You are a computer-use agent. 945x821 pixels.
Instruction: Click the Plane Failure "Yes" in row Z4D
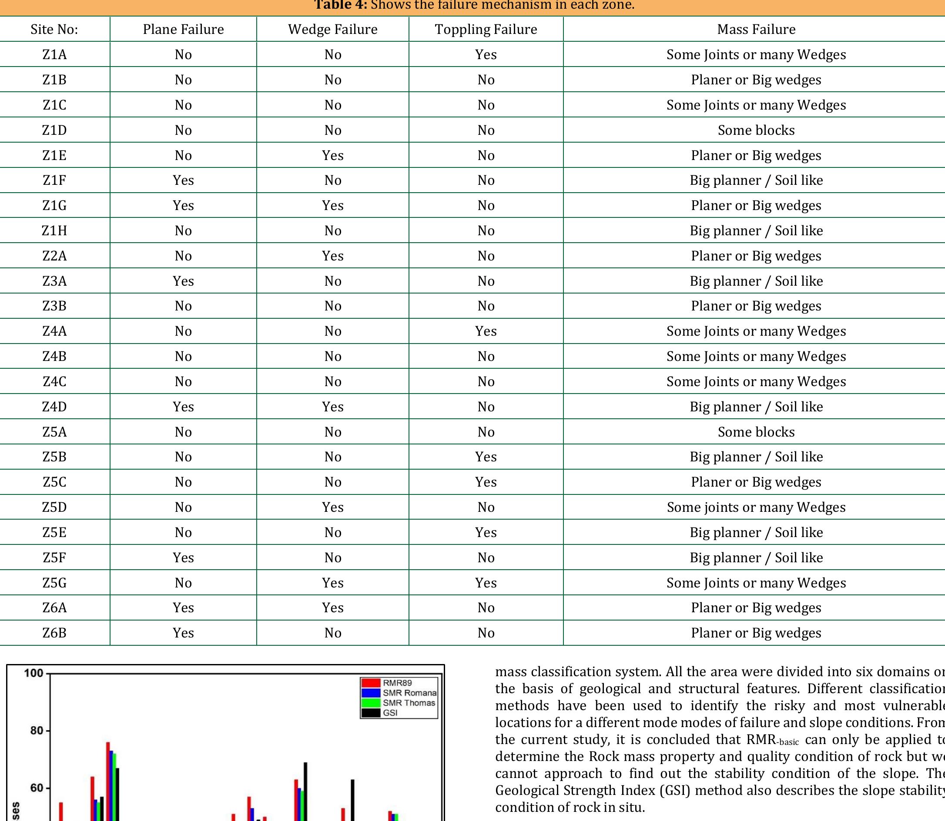pos(183,407)
